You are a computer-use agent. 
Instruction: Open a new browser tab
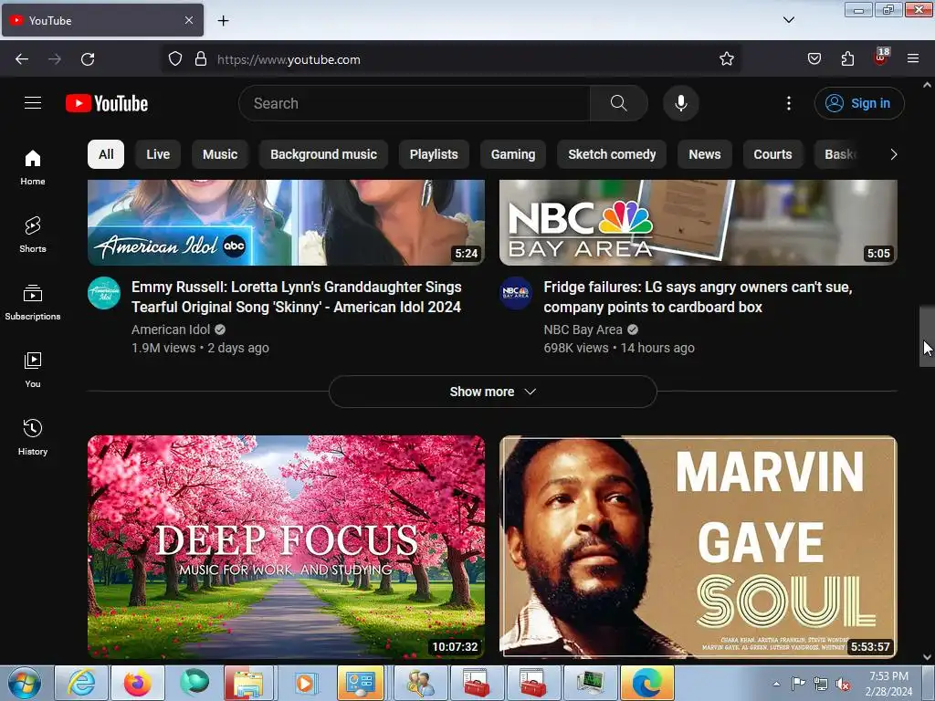(x=223, y=21)
